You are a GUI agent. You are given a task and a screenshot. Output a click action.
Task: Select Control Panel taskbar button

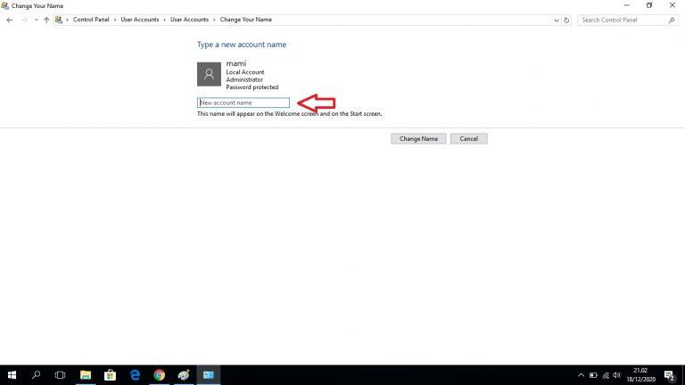click(x=209, y=375)
